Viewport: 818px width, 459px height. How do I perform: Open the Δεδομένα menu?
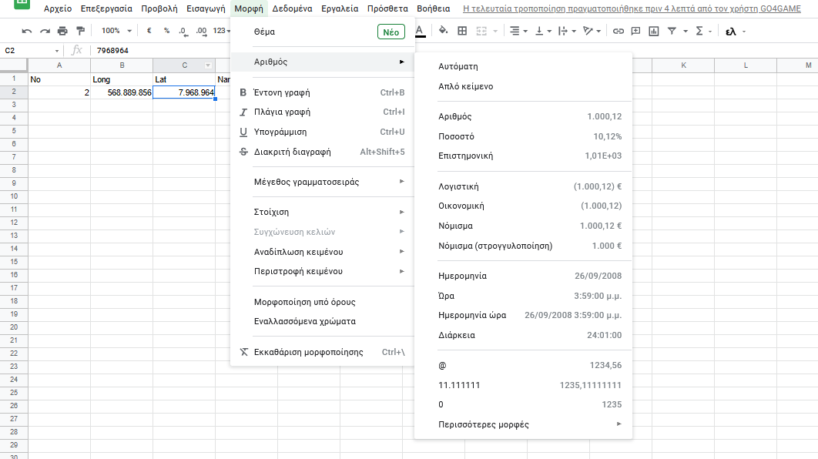tap(292, 8)
